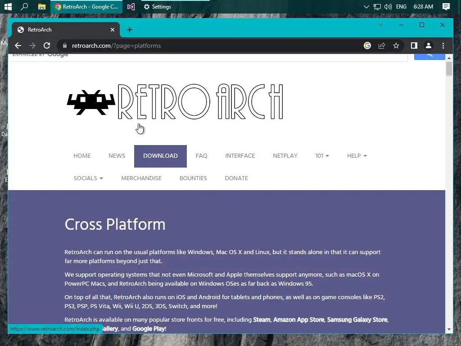This screenshot has width=461, height=346.
Task: Open Chrome tab search dropdown
Action: point(380,25)
